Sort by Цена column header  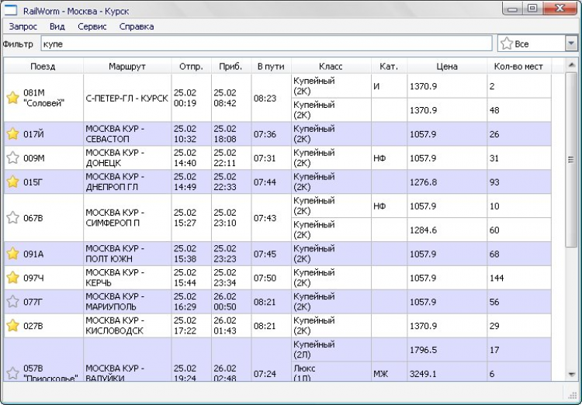click(447, 67)
